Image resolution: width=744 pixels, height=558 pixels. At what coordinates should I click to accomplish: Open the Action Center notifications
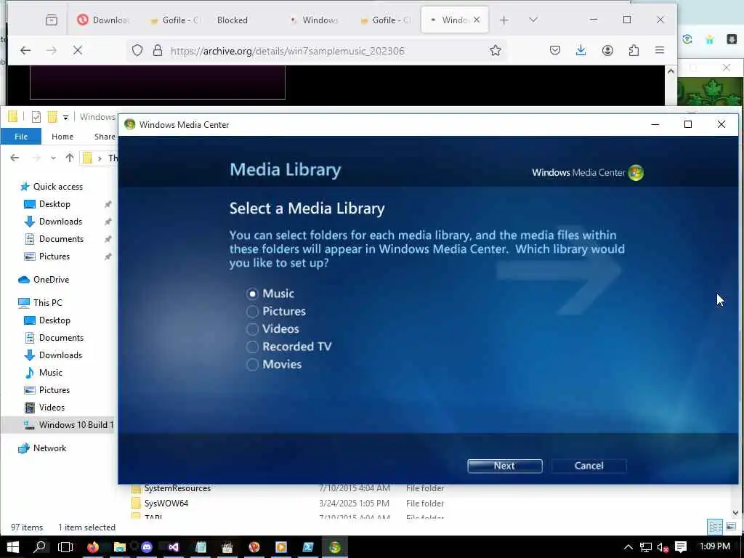pyautogui.click(x=681, y=547)
